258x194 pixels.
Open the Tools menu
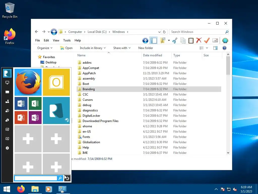67,40
